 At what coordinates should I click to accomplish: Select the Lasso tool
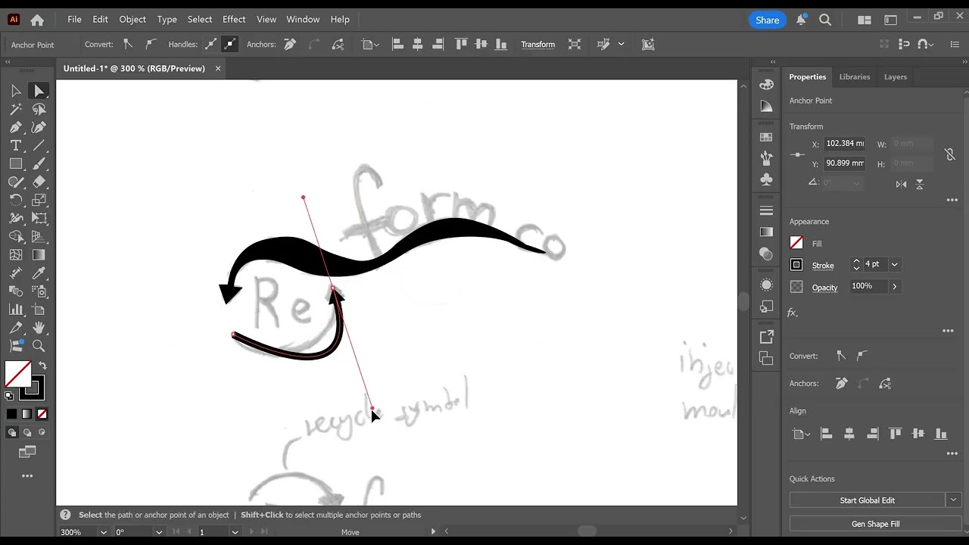point(39,109)
